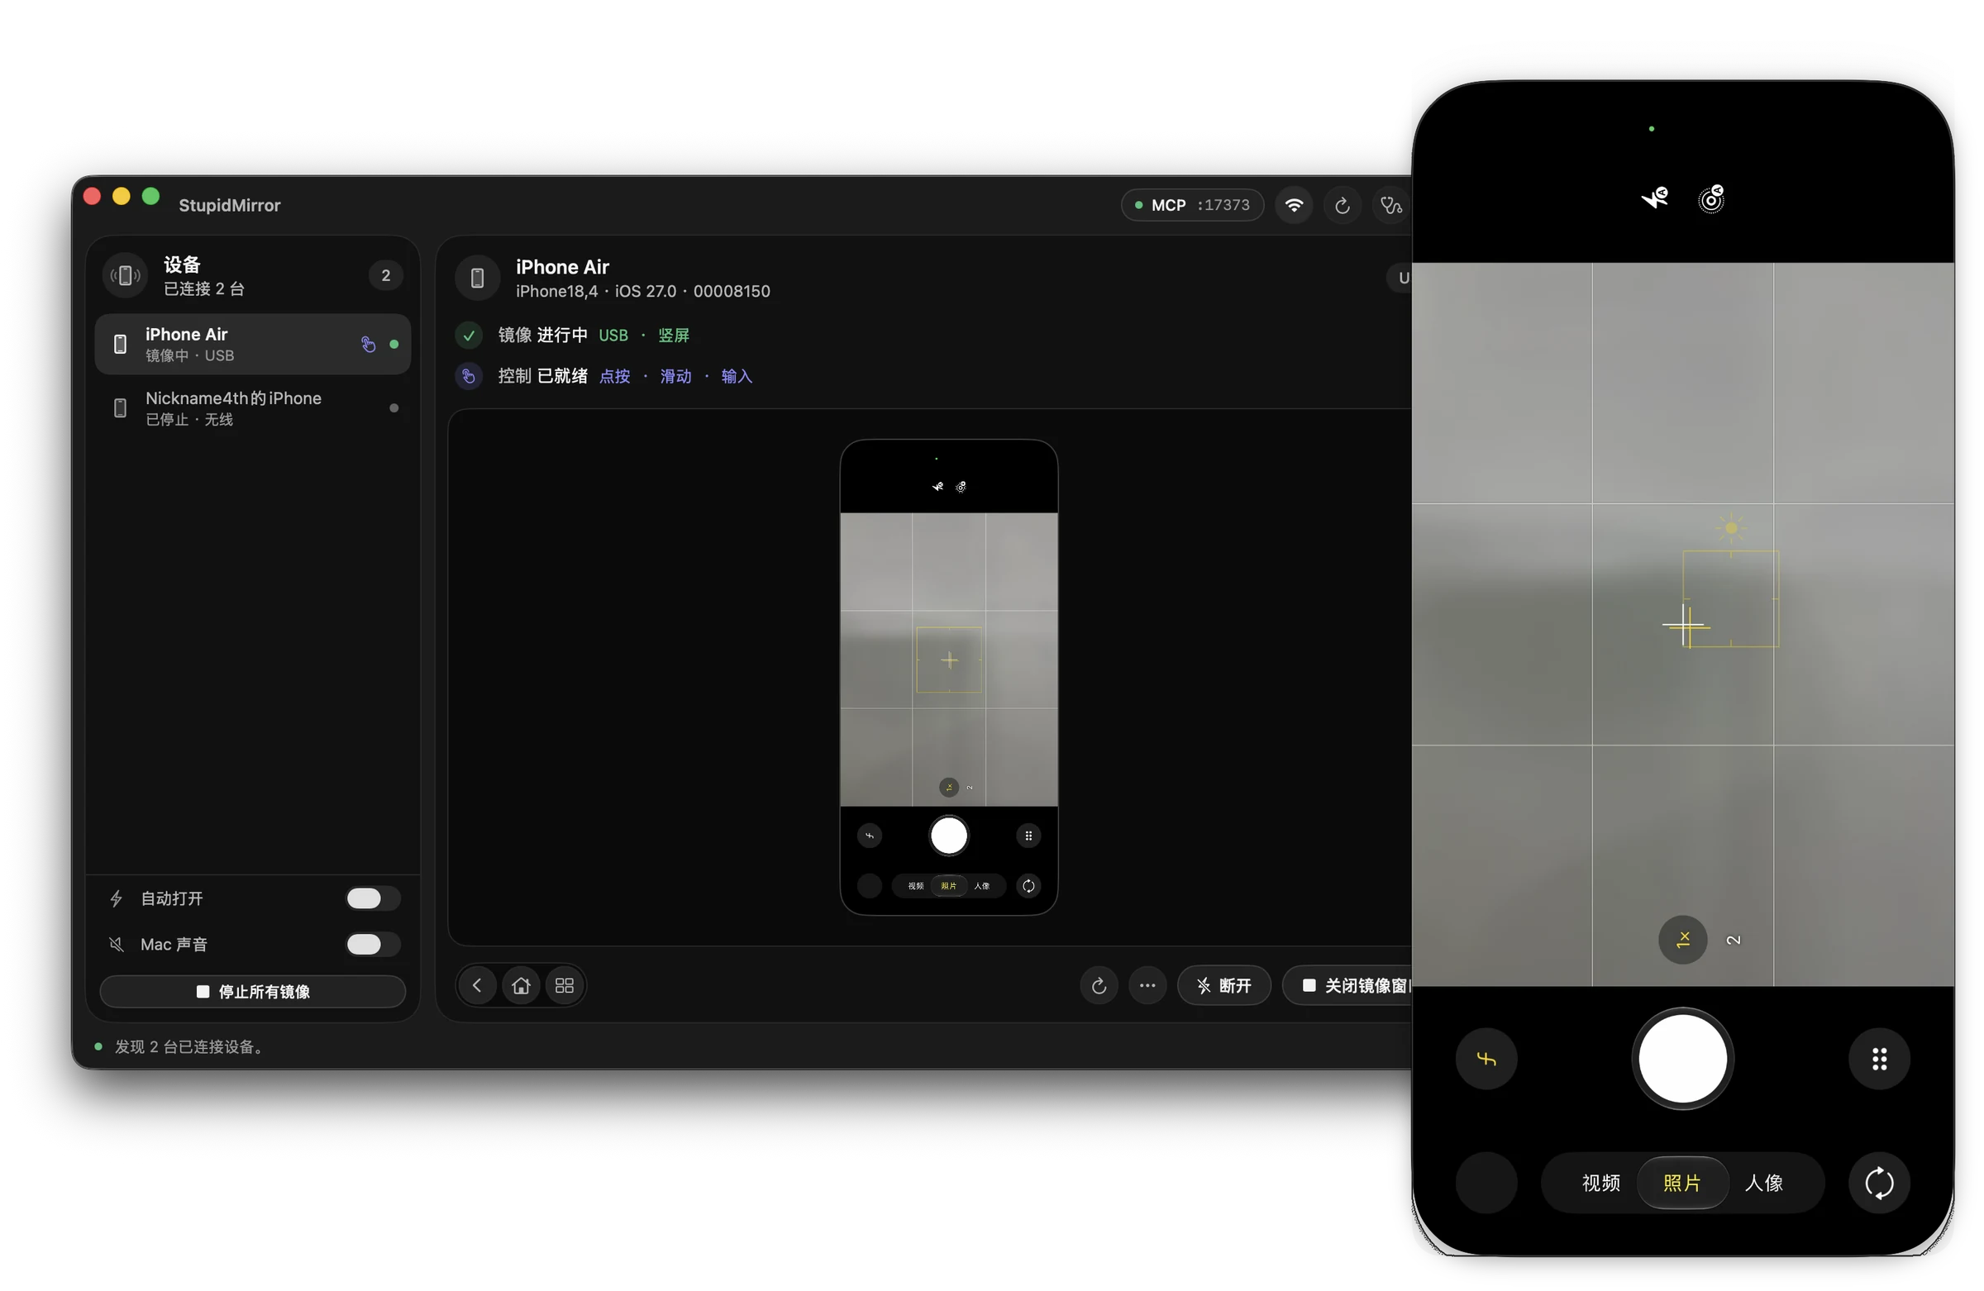Click the 停止所有镜像 button
Viewport: 1984px width, 1291px height.
(x=253, y=992)
